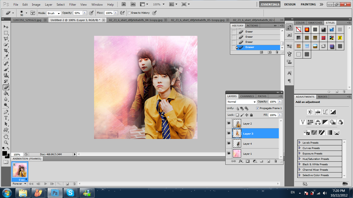Screen dimensions: 353x198
Task: Select the Path Selection tool
Action: click(6, 124)
